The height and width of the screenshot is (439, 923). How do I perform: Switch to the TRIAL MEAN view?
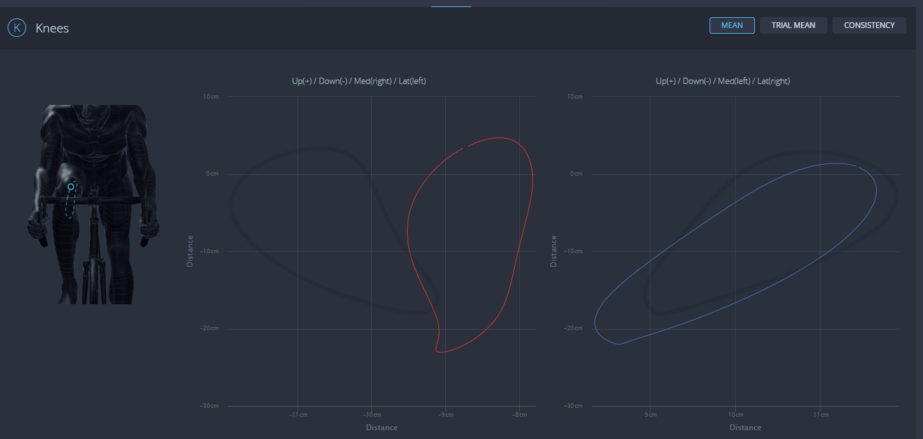coord(793,25)
